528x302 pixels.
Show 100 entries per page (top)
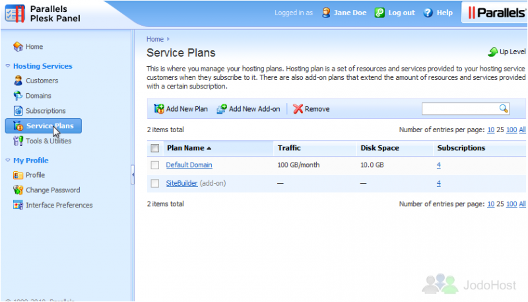click(511, 130)
